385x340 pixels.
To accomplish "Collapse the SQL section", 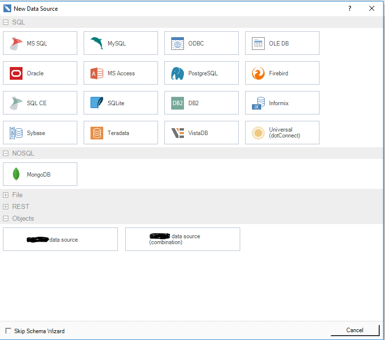I will [x=5, y=23].
